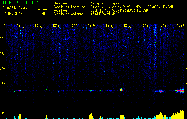
Task: Click the 1211 time marker
Action: click(20, 26)
